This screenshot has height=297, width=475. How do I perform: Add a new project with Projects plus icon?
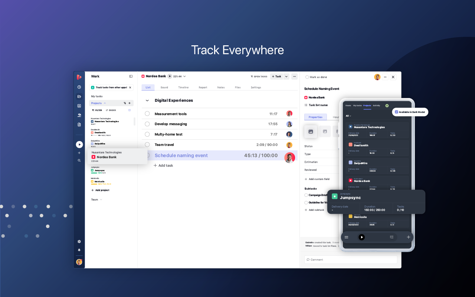click(130, 103)
